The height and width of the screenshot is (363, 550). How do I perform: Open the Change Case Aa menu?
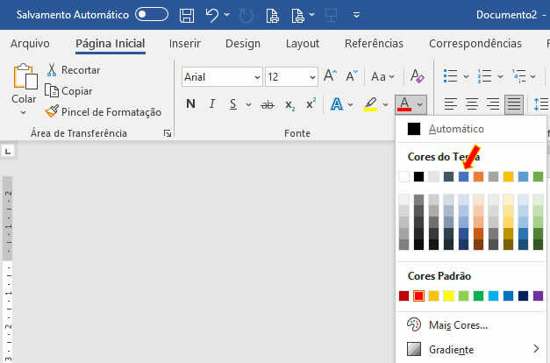pos(382,76)
